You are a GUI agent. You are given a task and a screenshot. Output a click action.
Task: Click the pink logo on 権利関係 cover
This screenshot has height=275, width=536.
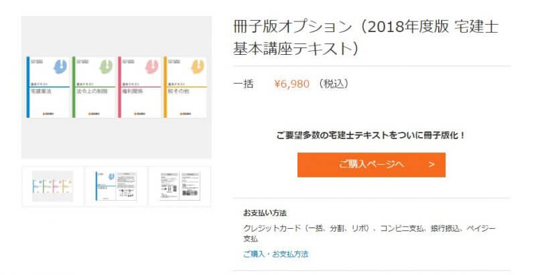point(152,66)
